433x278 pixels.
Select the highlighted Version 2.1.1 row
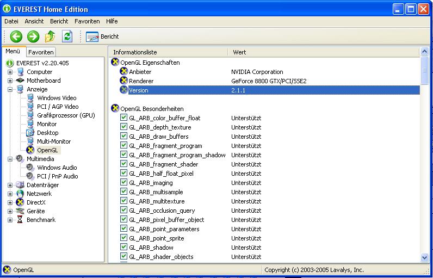click(269, 90)
